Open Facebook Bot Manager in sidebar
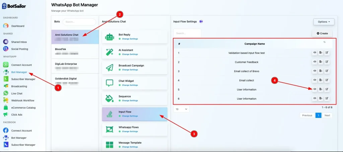This screenshot has width=343, height=152. [19, 138]
